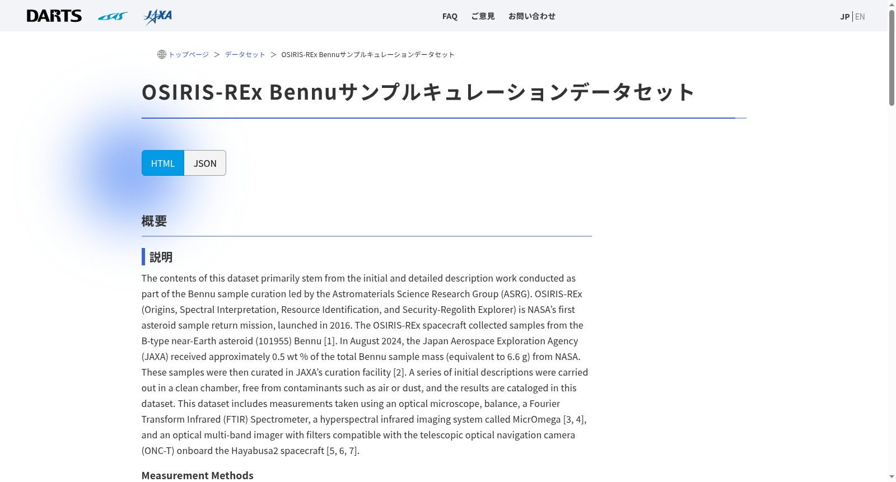Open the DARTS logo home link
This screenshot has height=482, width=896.
[x=54, y=16]
